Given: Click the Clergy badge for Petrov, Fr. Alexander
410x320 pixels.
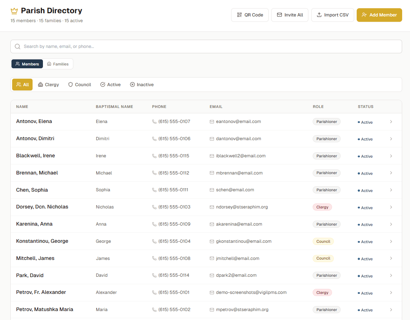Looking at the screenshot, I should click(322, 292).
